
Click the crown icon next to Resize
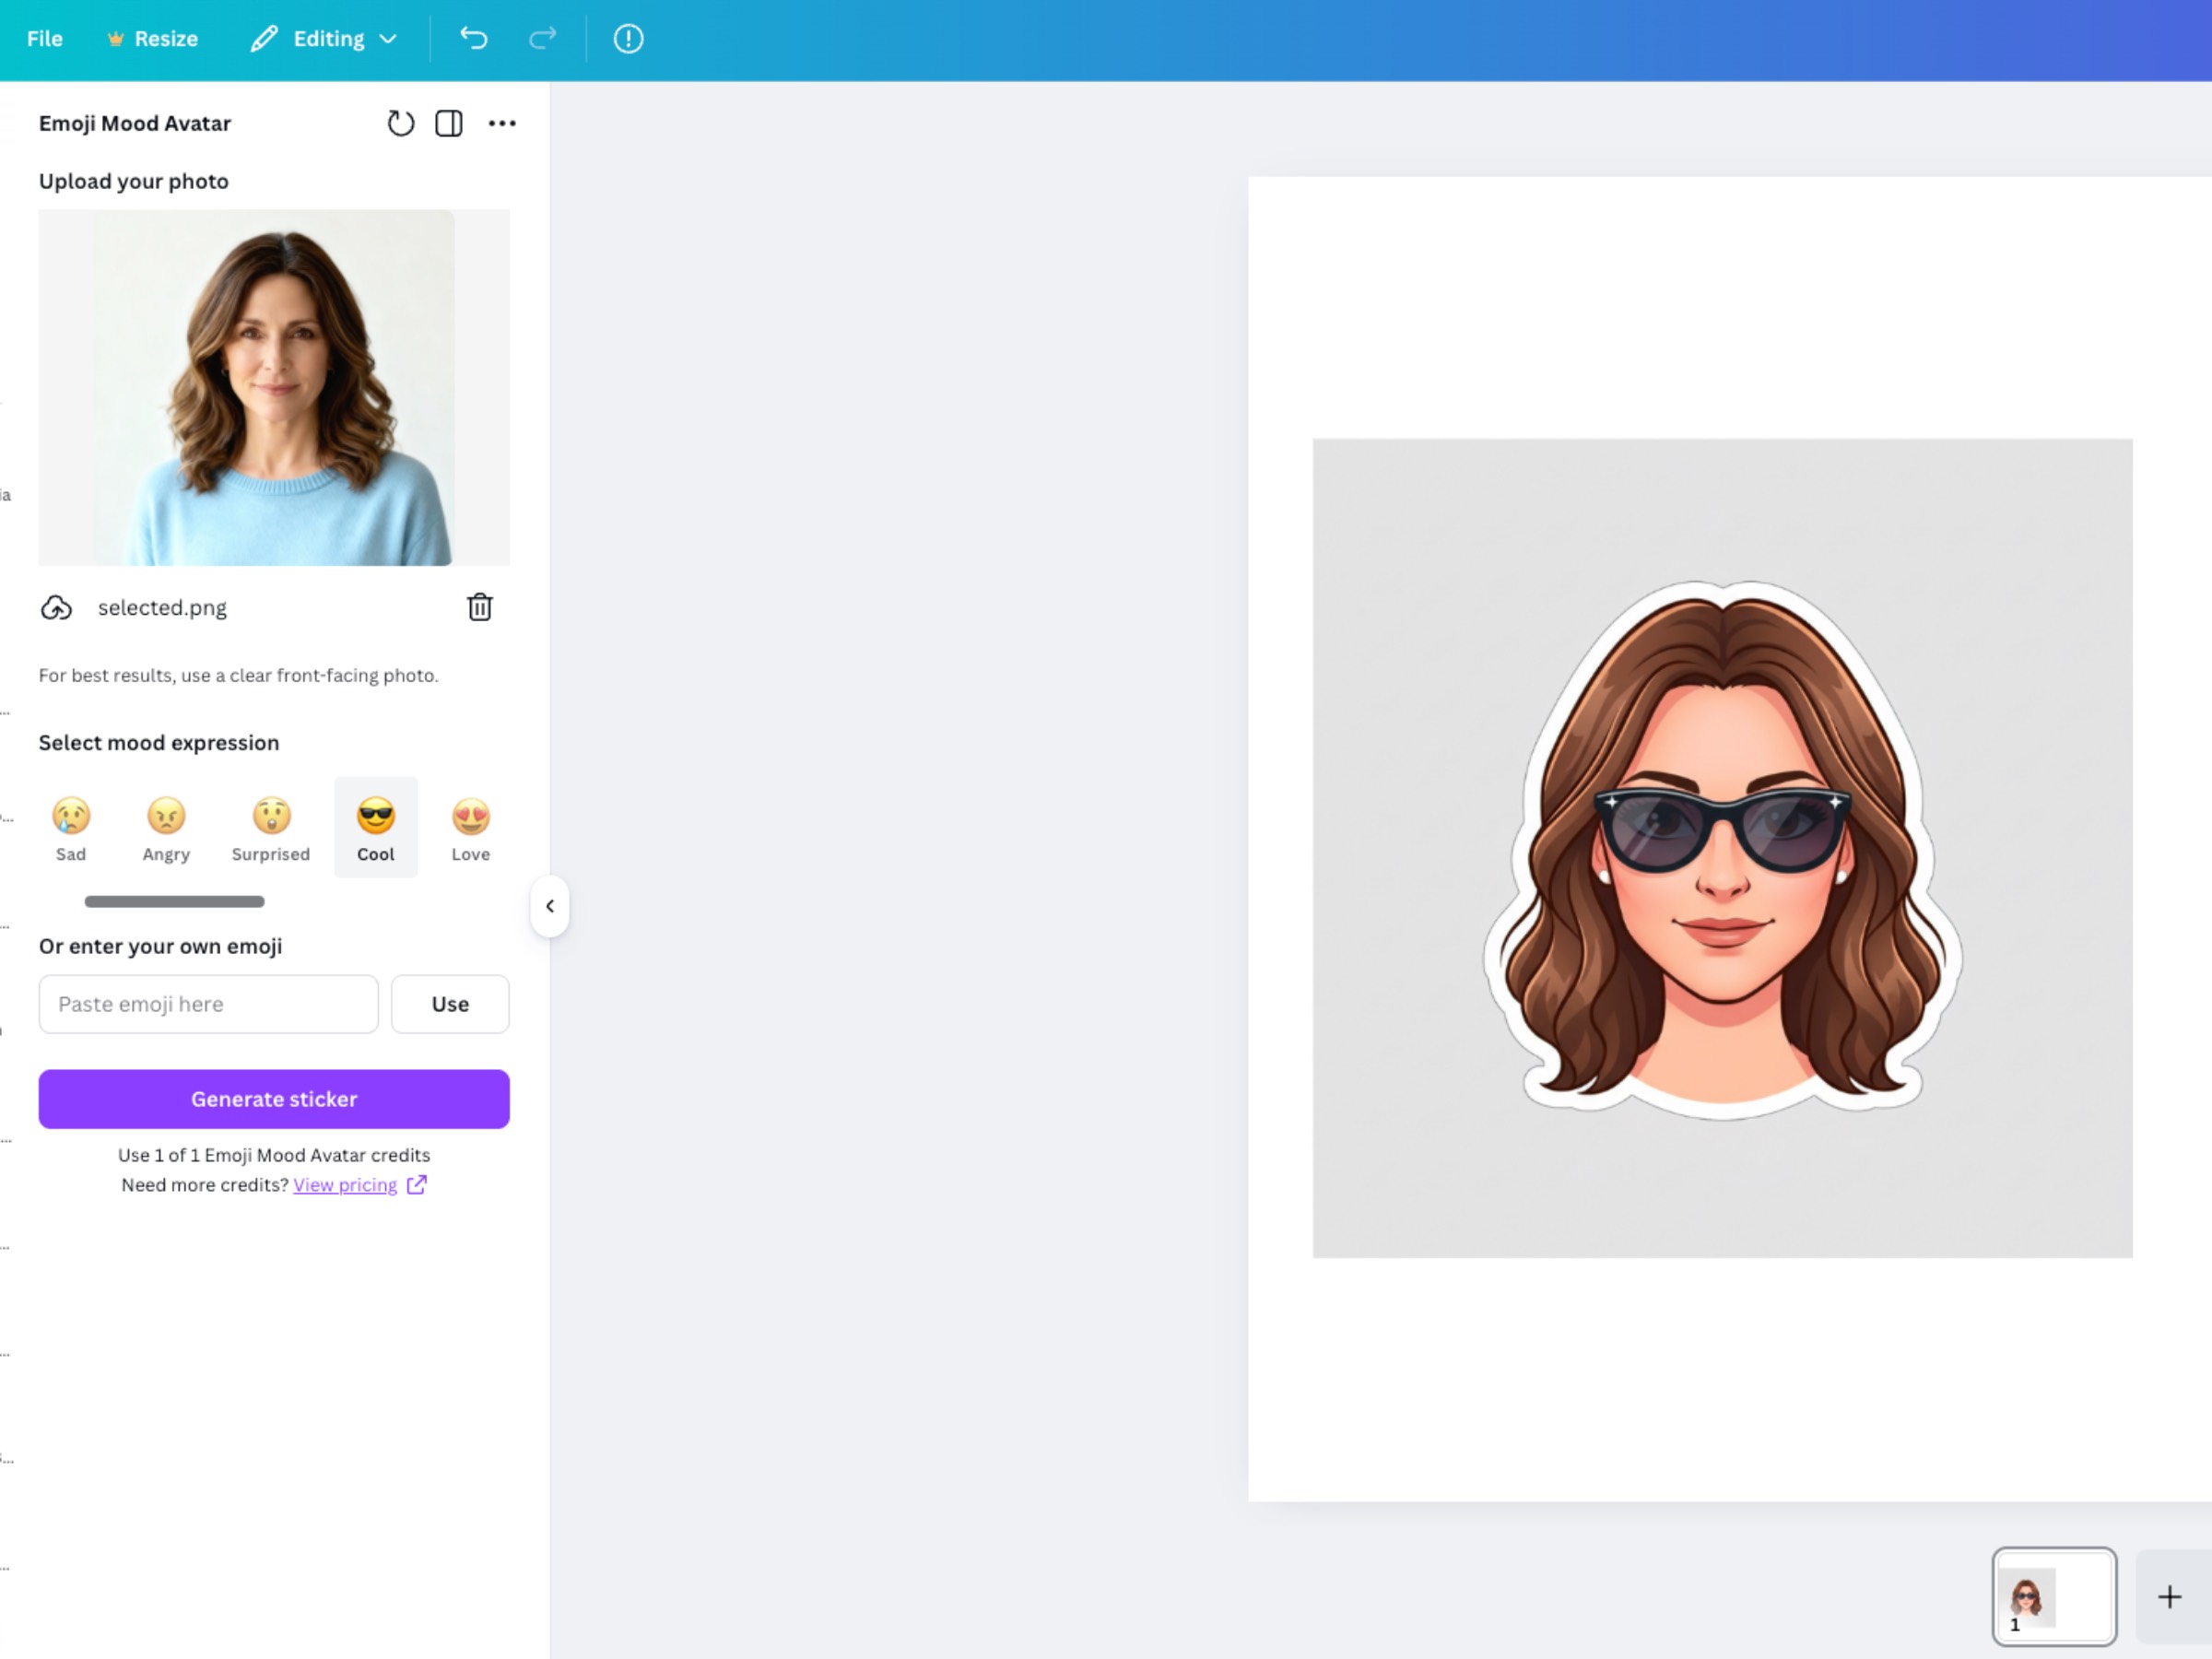point(116,39)
